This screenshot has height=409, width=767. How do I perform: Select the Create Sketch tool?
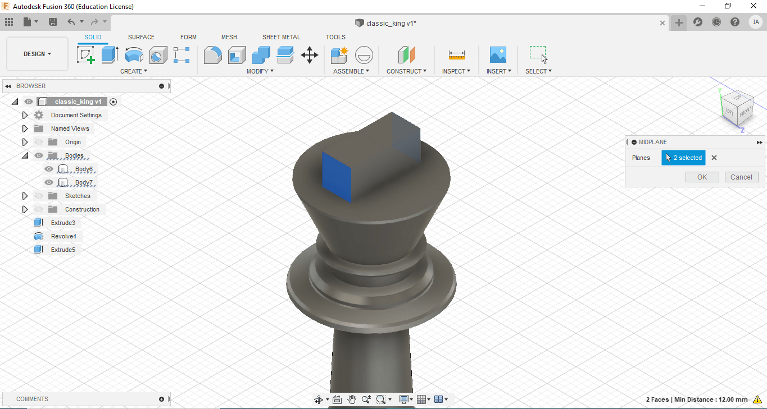pos(85,55)
